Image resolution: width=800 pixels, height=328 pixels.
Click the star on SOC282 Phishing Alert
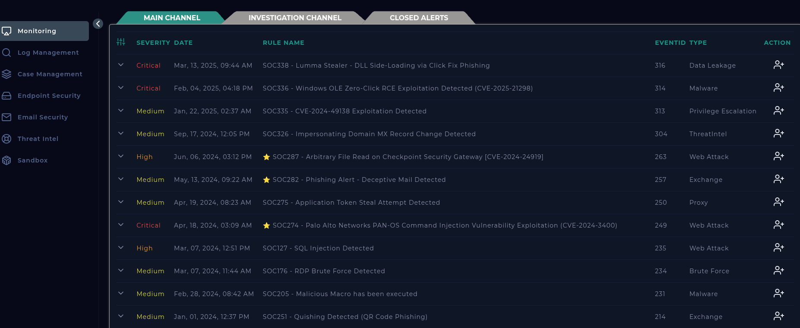[267, 180]
